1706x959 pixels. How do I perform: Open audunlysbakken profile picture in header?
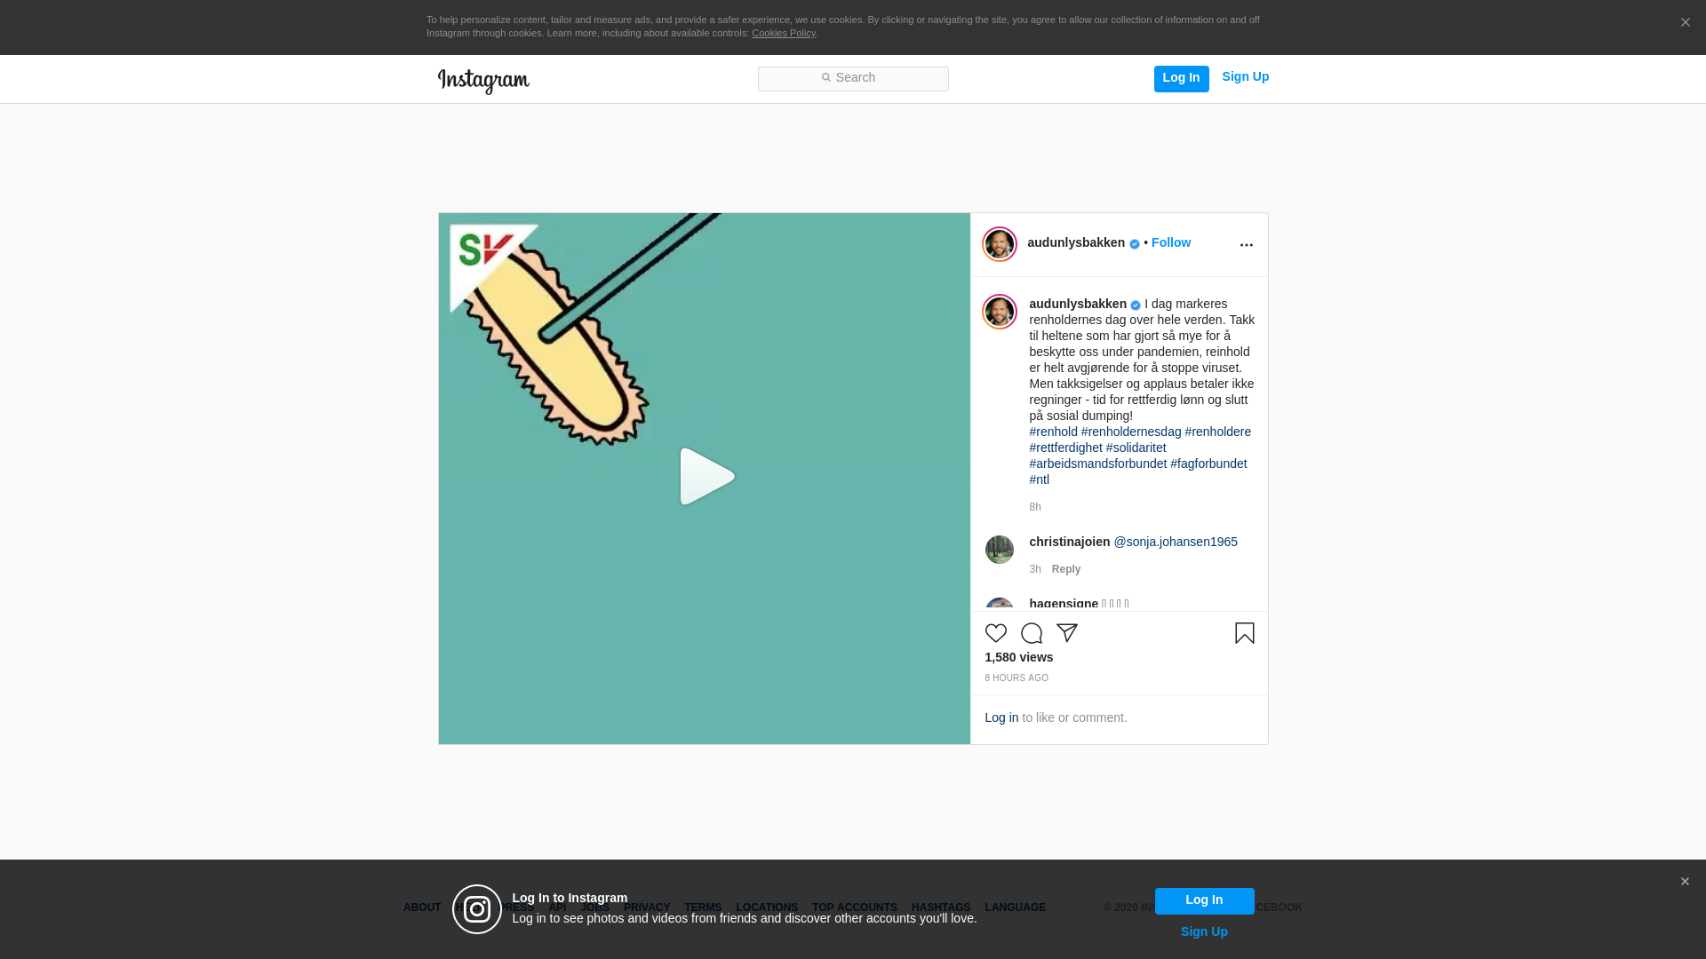pyautogui.click(x=999, y=244)
